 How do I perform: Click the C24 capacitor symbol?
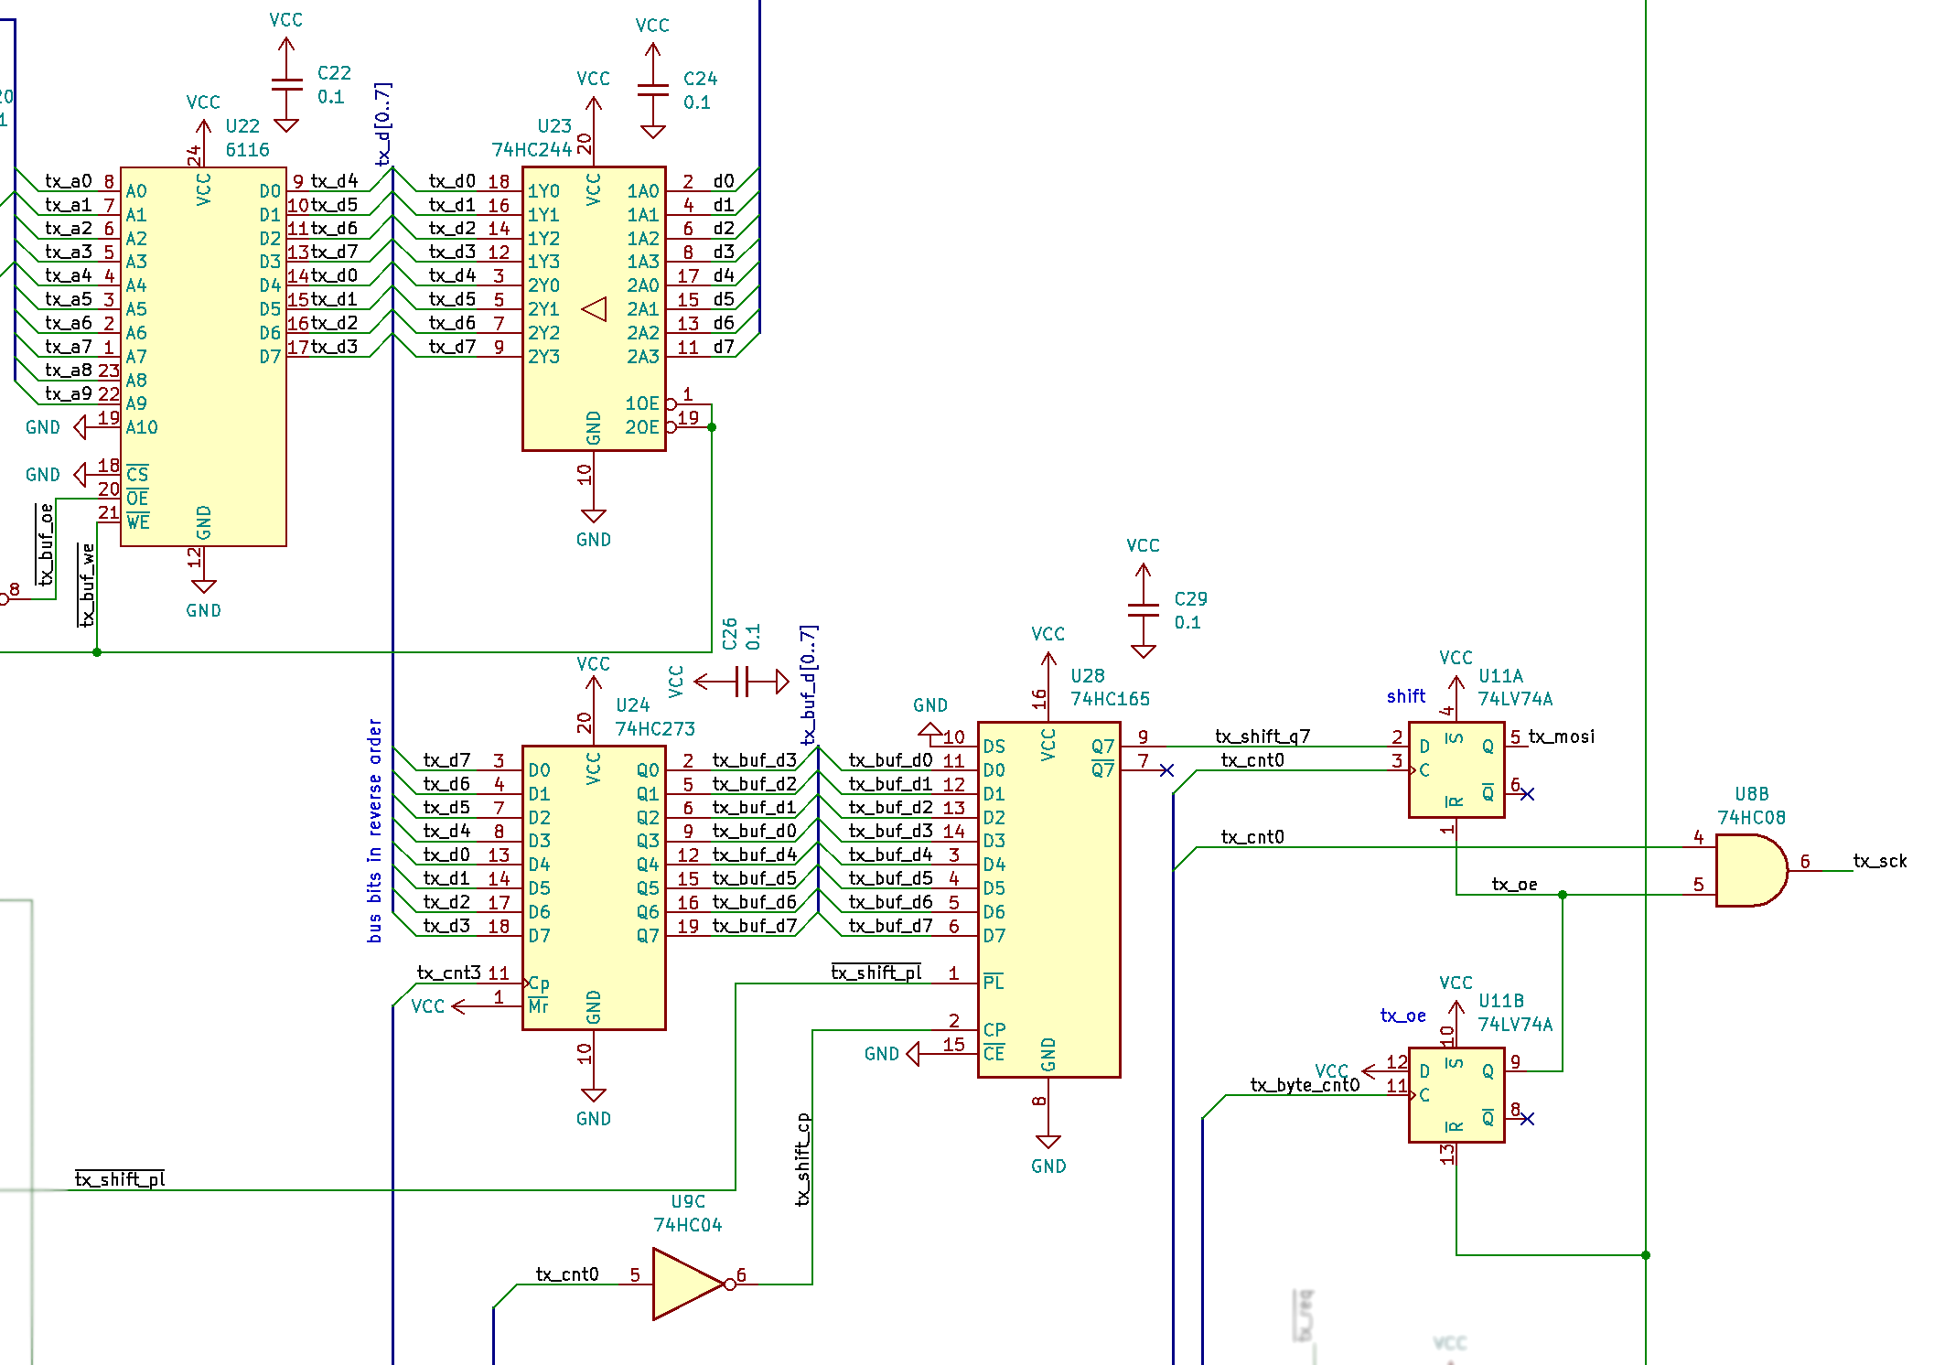pyautogui.click(x=652, y=91)
